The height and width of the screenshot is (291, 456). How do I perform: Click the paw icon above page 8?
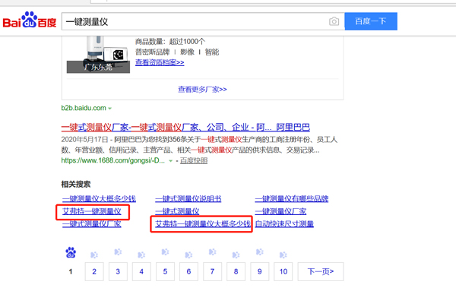pos(236,255)
